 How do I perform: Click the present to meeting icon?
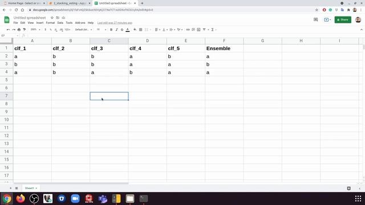(x=327, y=20)
